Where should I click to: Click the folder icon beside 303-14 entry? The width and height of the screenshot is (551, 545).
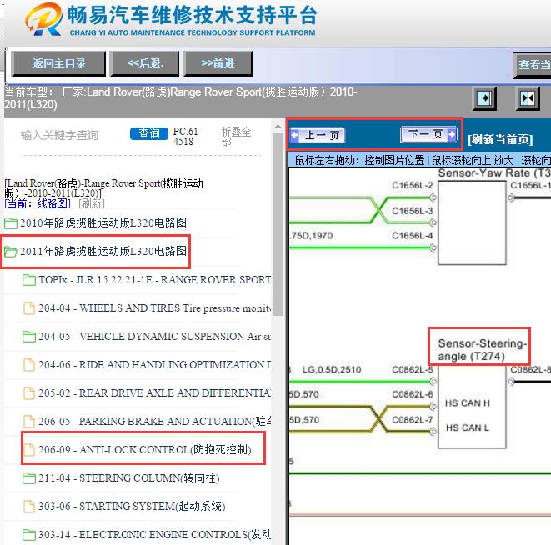pos(29,535)
